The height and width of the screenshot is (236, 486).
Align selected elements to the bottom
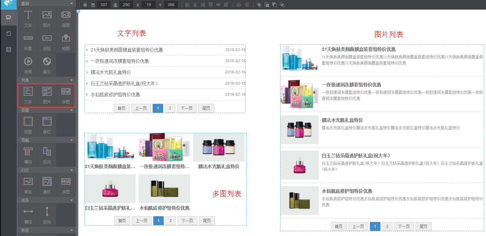click(x=226, y=5)
